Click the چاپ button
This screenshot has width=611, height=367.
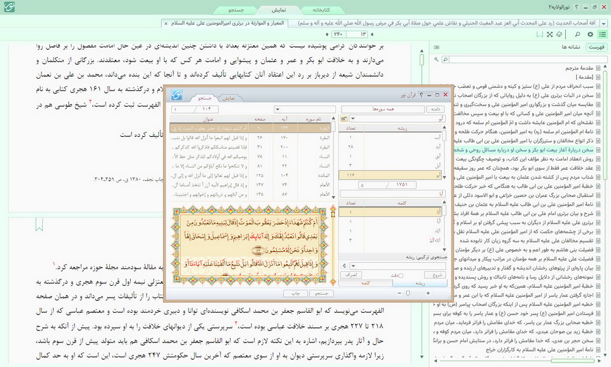coord(295,293)
